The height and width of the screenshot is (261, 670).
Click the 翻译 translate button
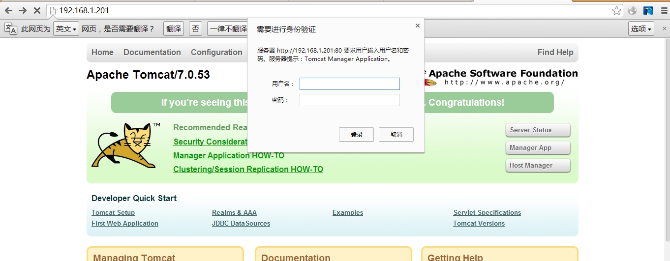174,29
